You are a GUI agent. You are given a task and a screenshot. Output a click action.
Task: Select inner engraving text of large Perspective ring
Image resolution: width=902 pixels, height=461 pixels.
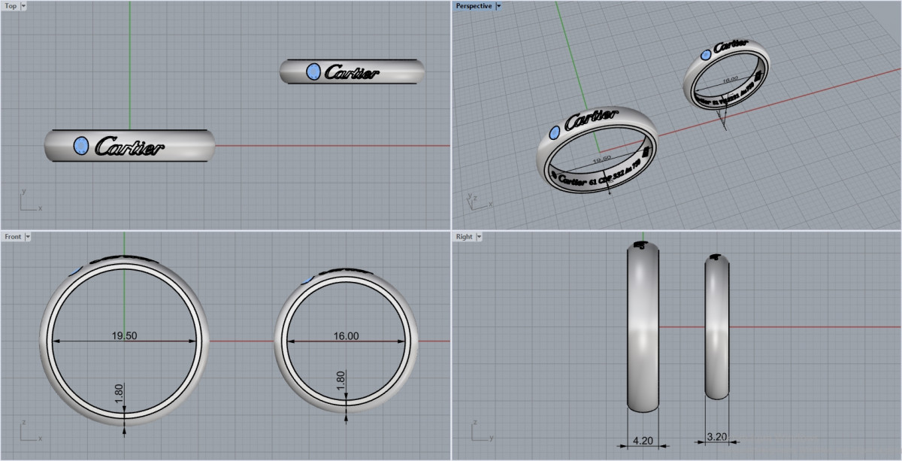click(600, 174)
